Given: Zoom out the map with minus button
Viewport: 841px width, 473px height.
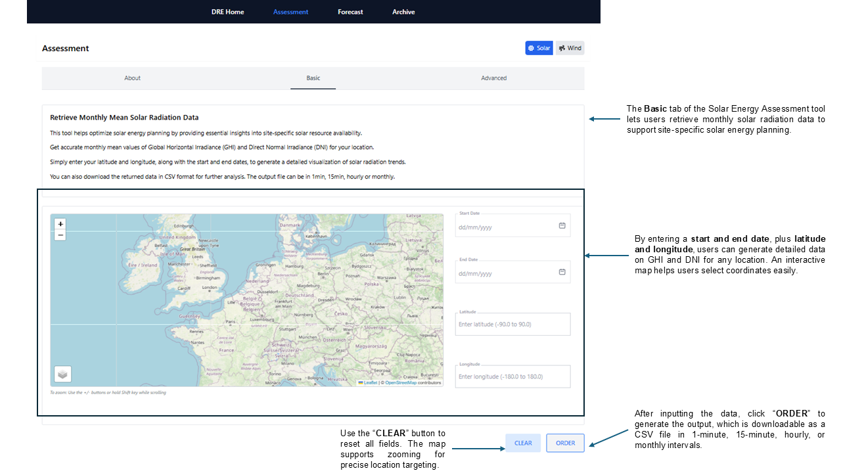Looking at the screenshot, I should tap(60, 235).
